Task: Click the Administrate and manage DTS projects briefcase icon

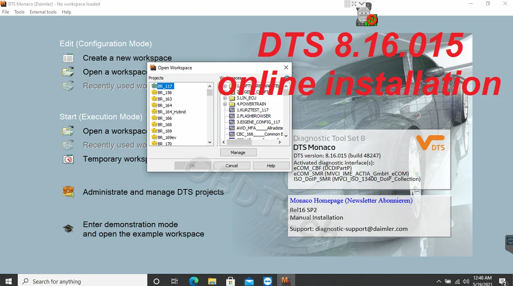Action: pos(68,192)
